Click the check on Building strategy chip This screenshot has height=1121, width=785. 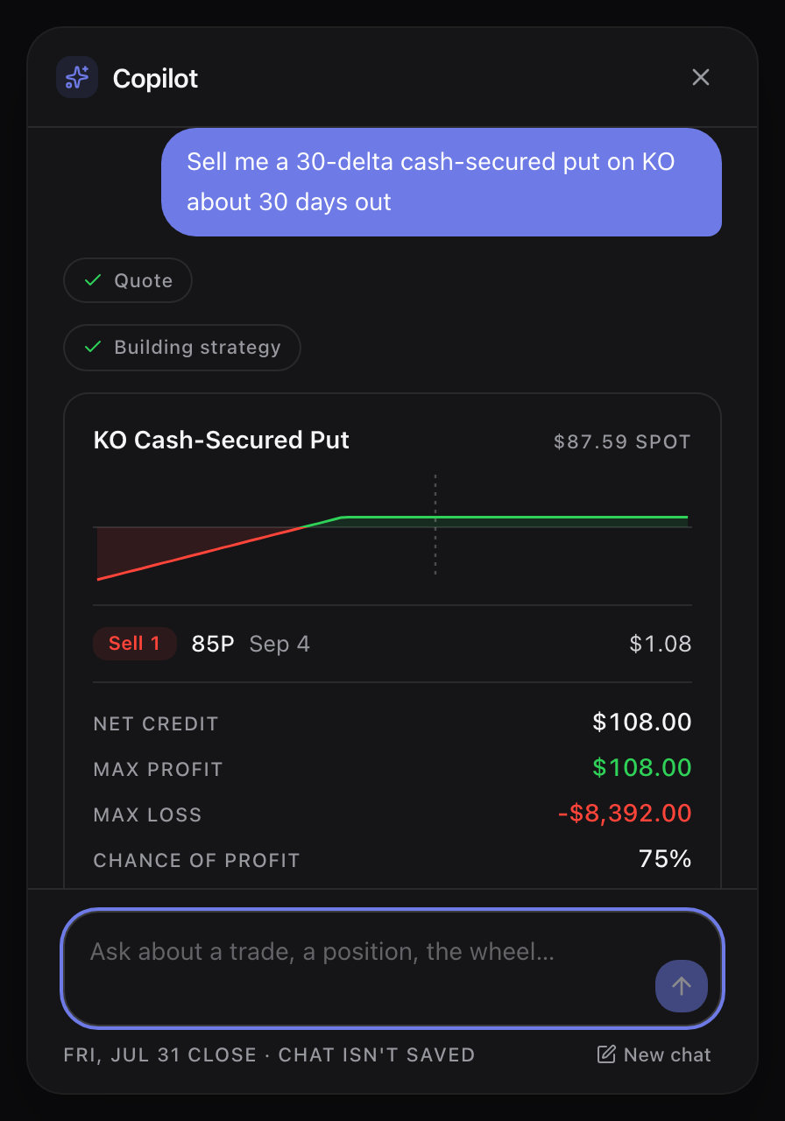coord(92,347)
